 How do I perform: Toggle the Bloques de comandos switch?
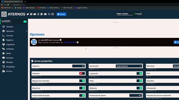point(82,81)
